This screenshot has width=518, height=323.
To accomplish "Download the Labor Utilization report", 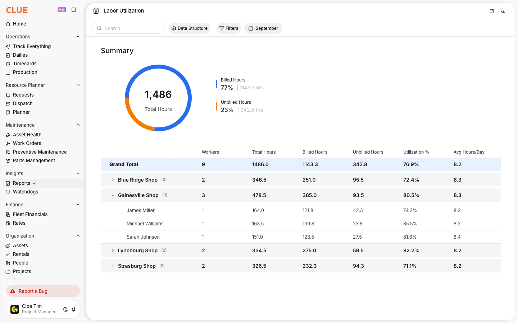I will (x=503, y=11).
